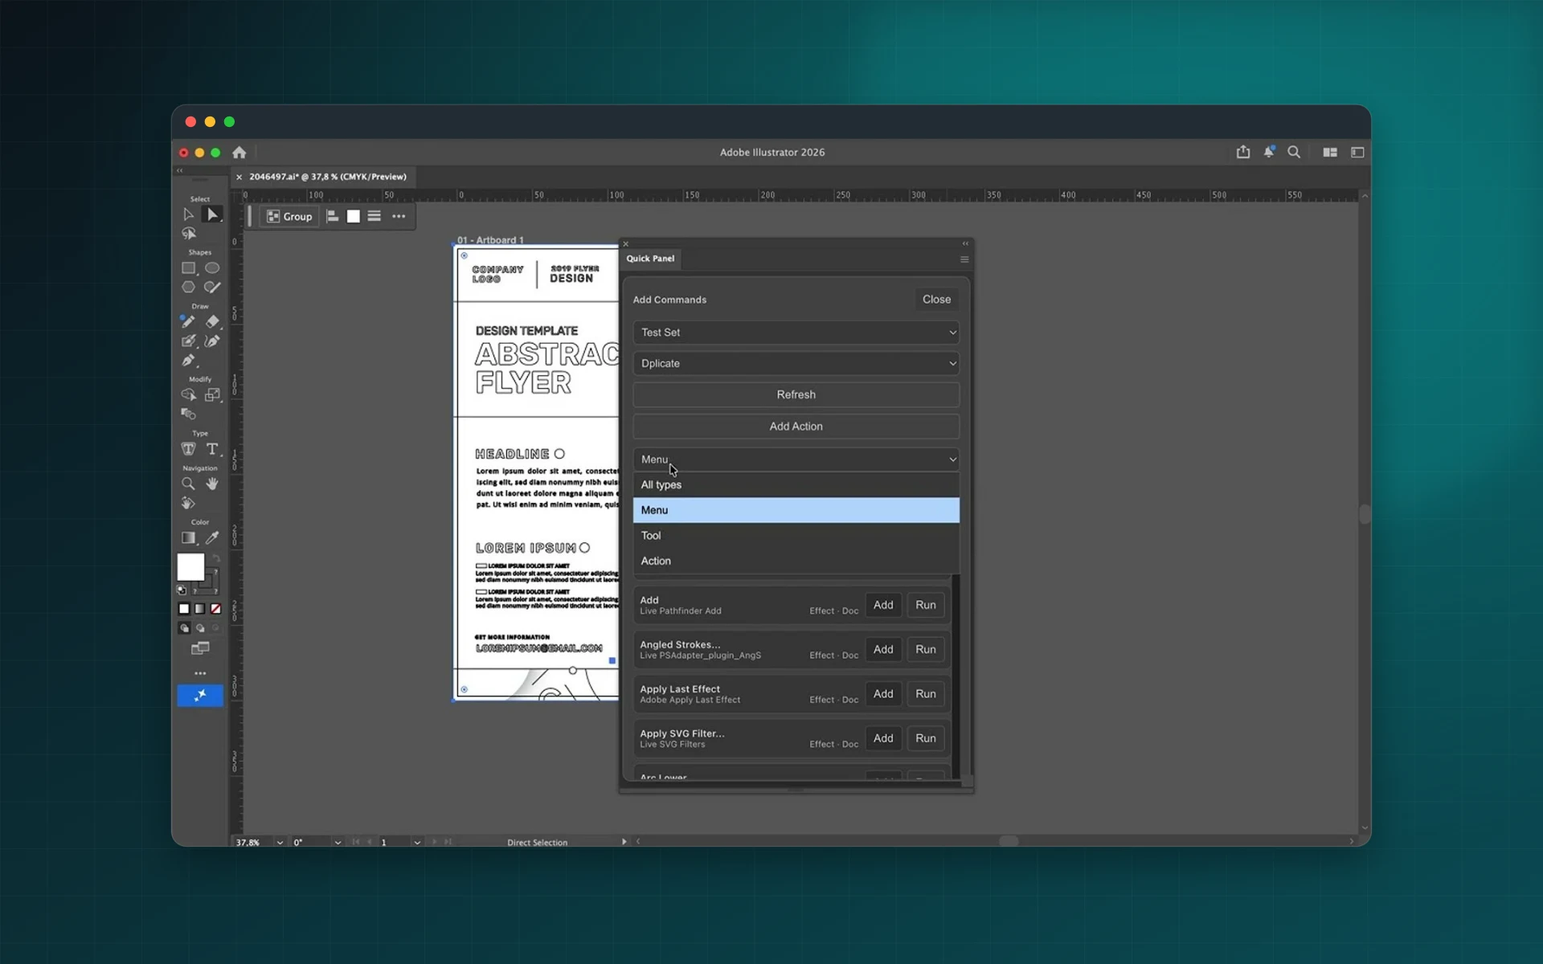Select the Pen tool
The height and width of the screenshot is (964, 1543).
(188, 361)
